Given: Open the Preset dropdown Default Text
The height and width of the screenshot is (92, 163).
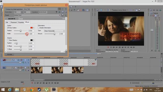Looking at the screenshot, I should point(37,15).
